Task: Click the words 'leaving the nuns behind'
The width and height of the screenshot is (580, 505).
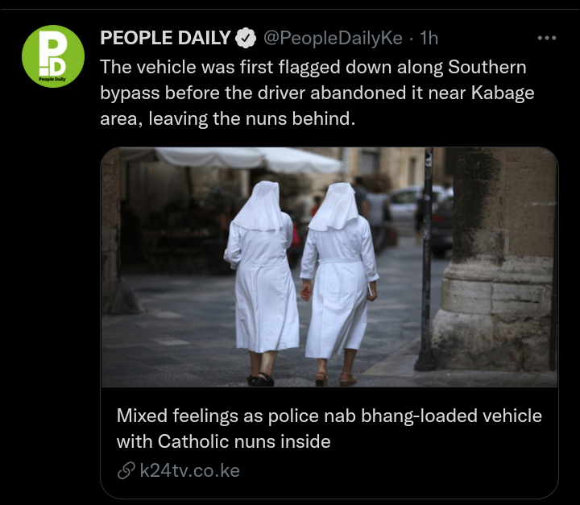Action: click(x=251, y=118)
